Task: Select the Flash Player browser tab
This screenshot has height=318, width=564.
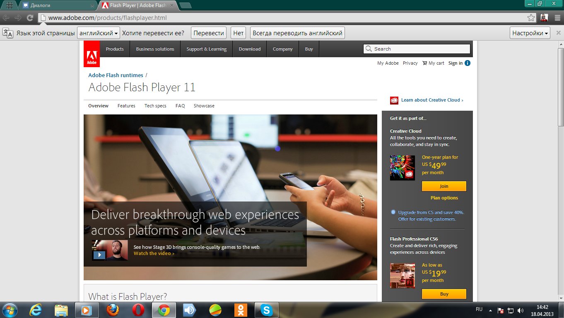Action: [x=138, y=5]
